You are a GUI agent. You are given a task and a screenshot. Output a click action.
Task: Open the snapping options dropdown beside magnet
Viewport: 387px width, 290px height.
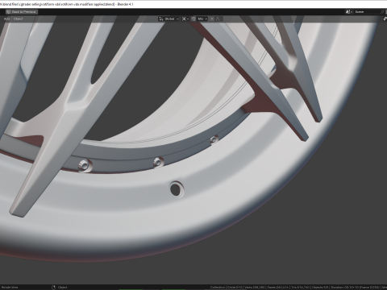click(x=202, y=19)
